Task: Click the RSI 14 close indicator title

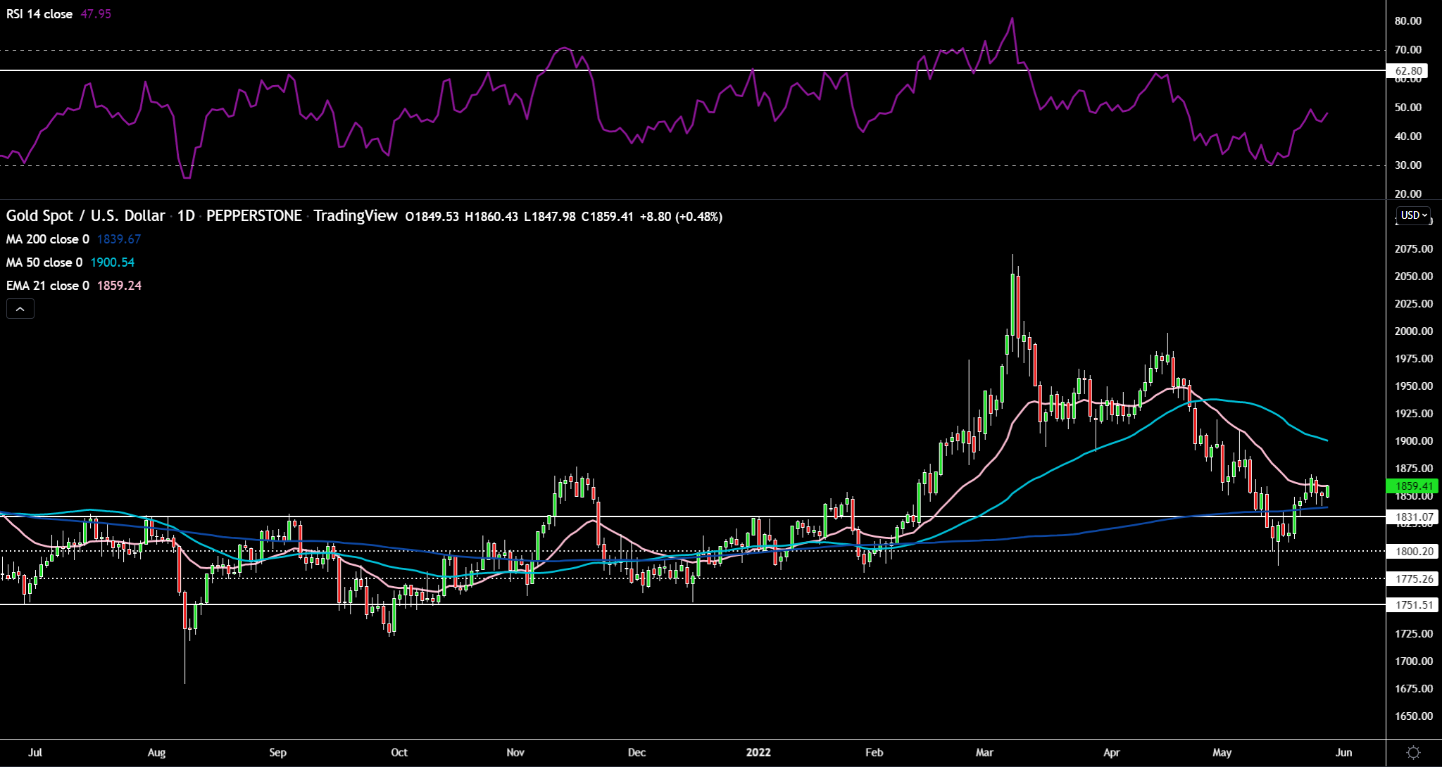Action: coord(39,14)
